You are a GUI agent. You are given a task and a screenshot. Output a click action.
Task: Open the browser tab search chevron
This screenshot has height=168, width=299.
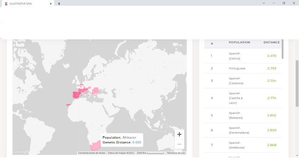point(263,3)
